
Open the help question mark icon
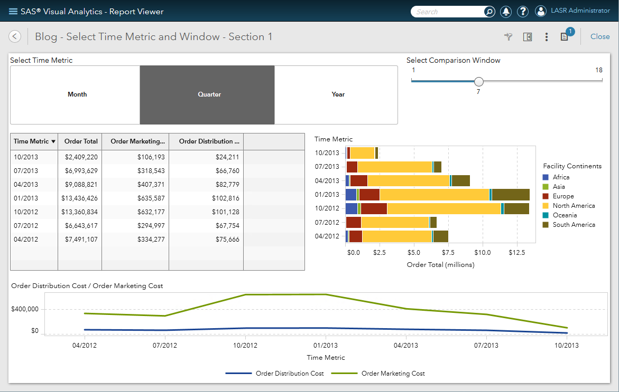tap(522, 12)
